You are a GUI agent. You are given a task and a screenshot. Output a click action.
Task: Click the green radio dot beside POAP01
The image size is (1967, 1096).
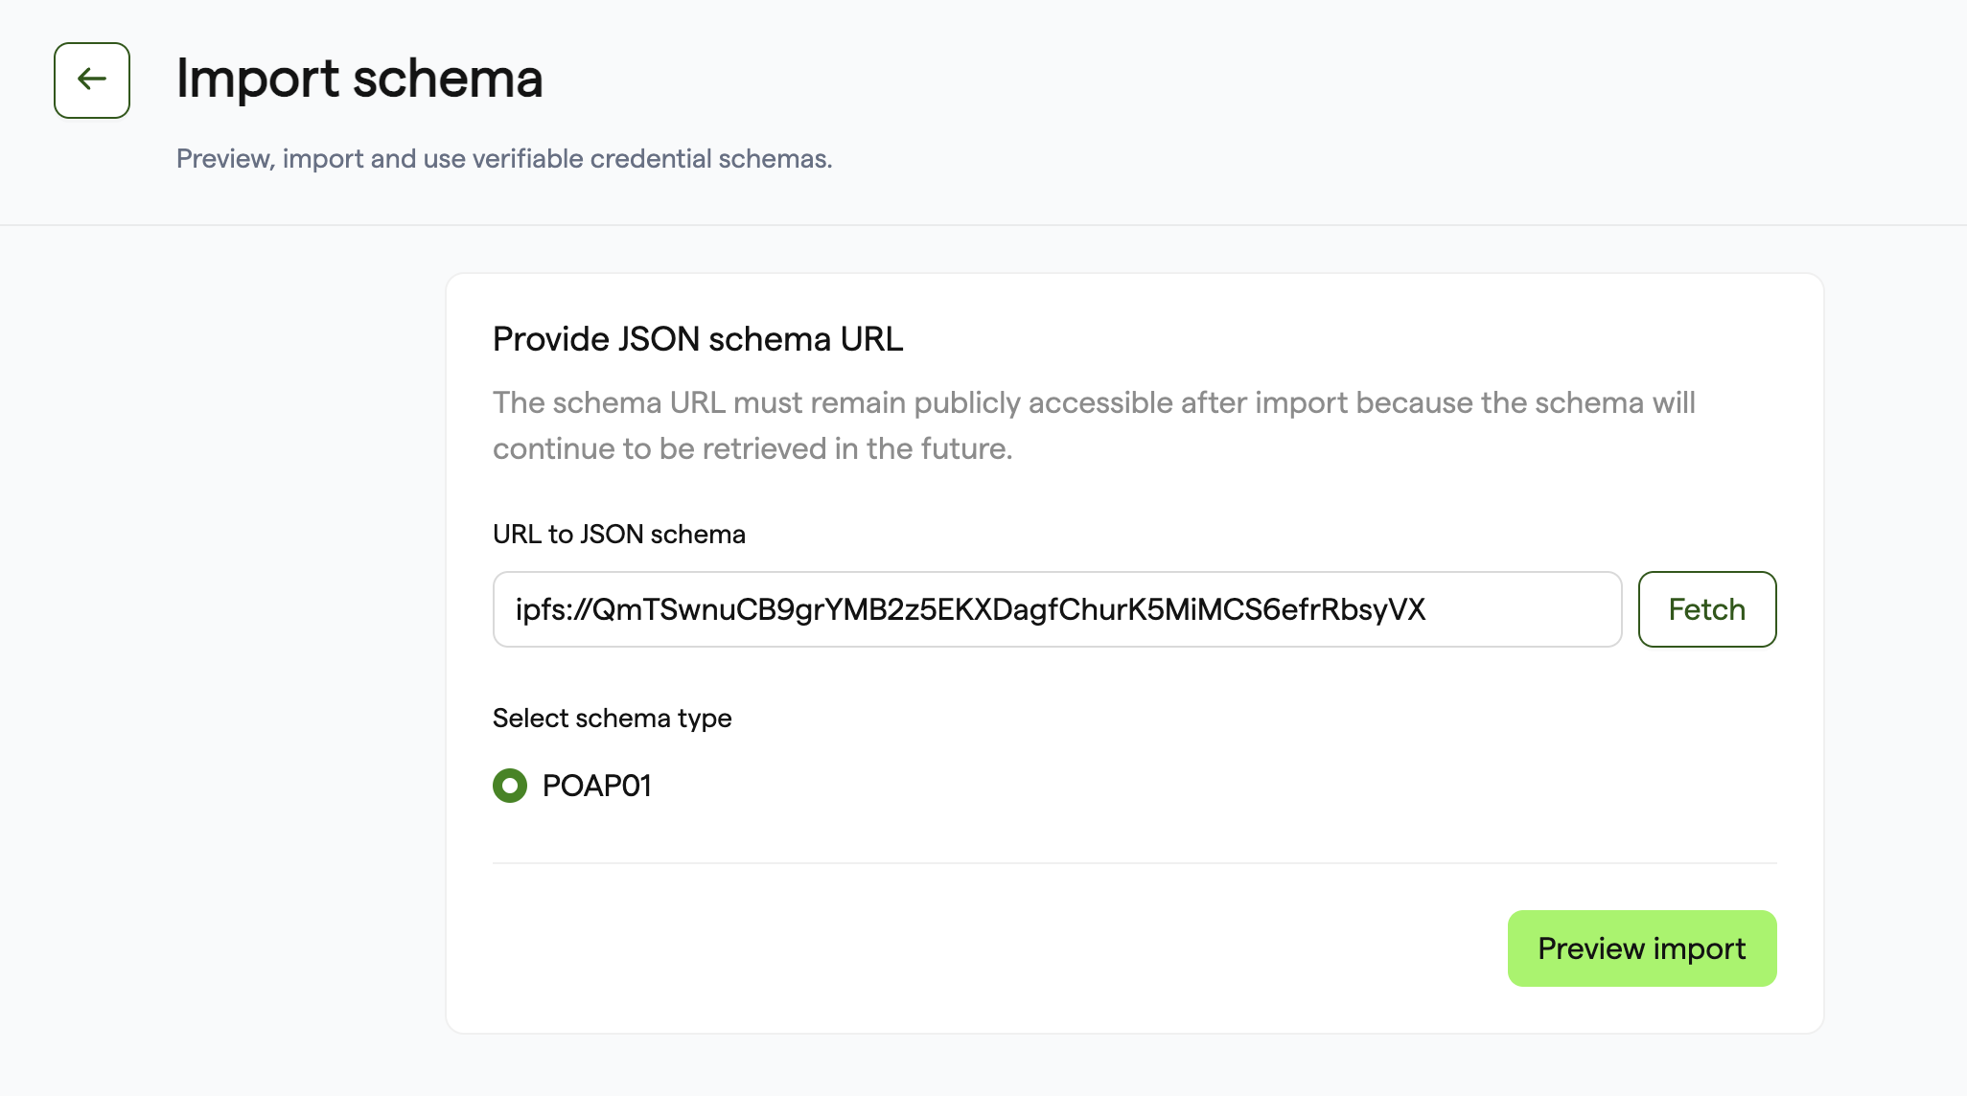pyautogui.click(x=510, y=786)
